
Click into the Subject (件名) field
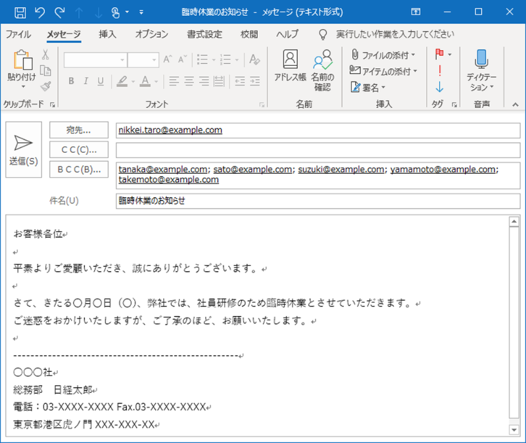pyautogui.click(x=317, y=201)
